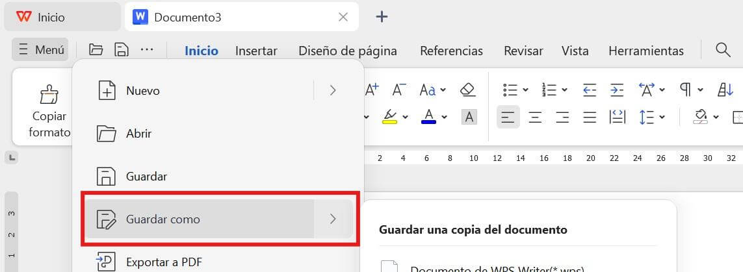
Task: Justify the paragraph text
Action: coord(590,117)
